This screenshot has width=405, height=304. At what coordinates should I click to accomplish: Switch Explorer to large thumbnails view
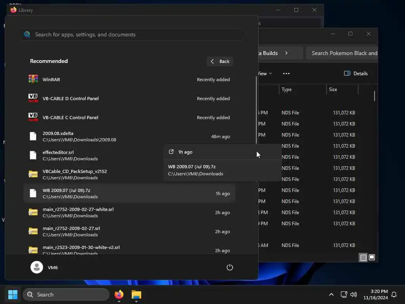point(372,257)
